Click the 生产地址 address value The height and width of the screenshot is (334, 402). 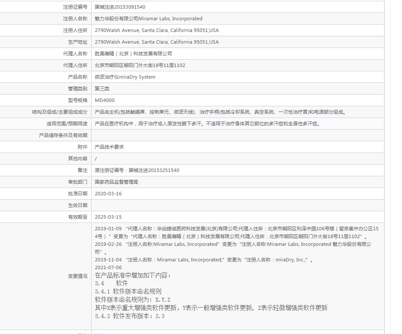157,42
